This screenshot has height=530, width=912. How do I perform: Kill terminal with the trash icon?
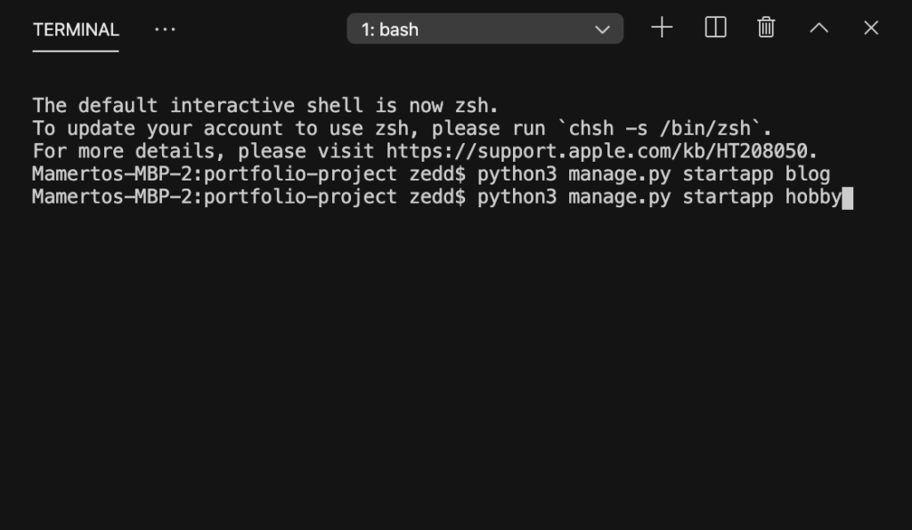766,28
